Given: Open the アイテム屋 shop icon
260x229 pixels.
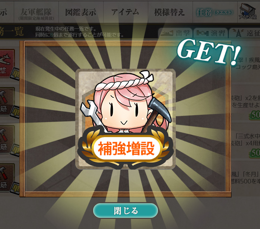Looking at the screenshot, I should (x=248, y=12).
